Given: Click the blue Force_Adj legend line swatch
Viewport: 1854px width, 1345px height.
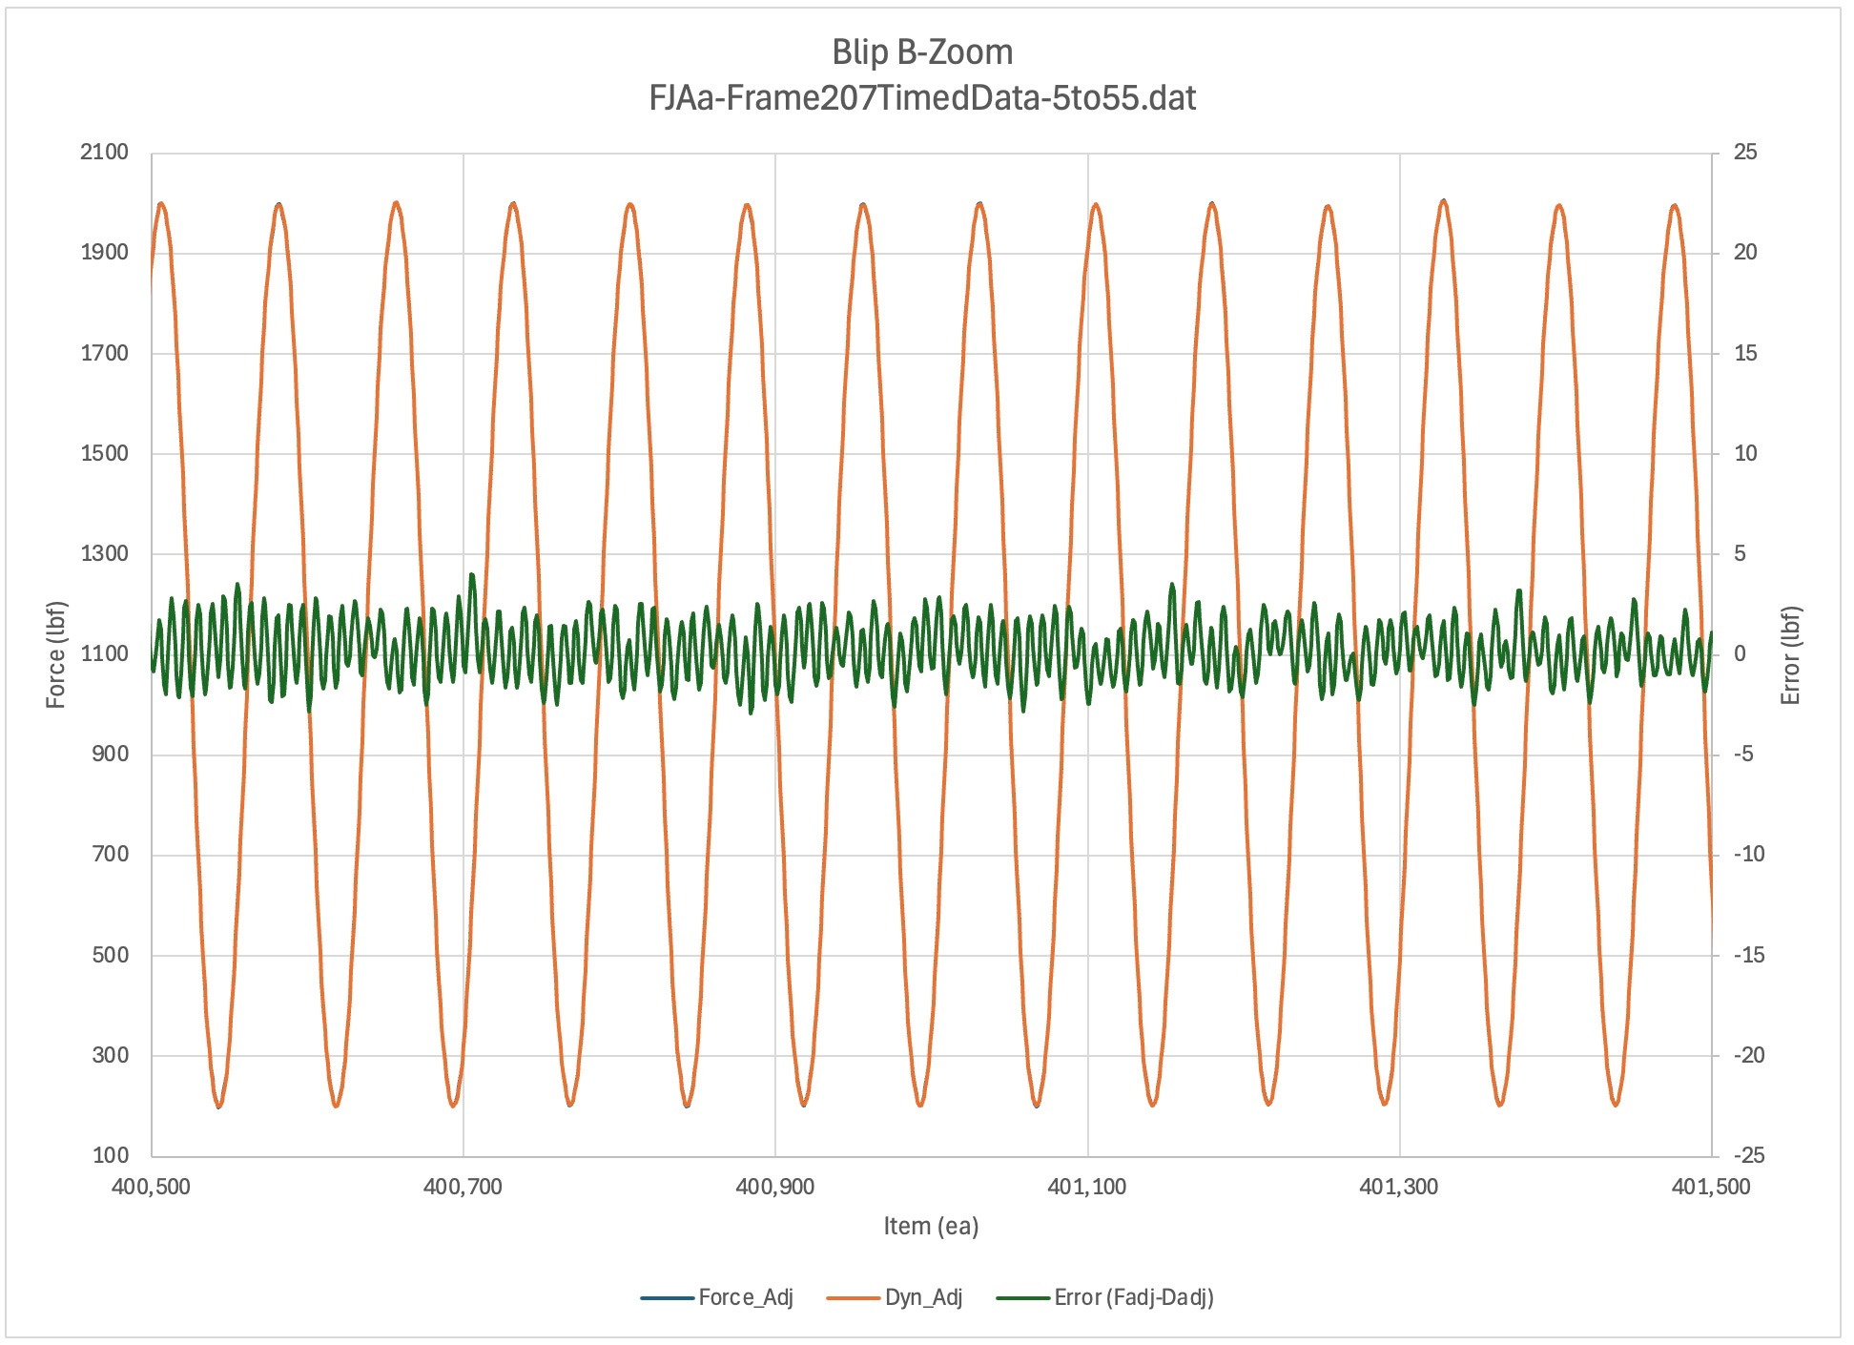Looking at the screenshot, I should [x=667, y=1298].
